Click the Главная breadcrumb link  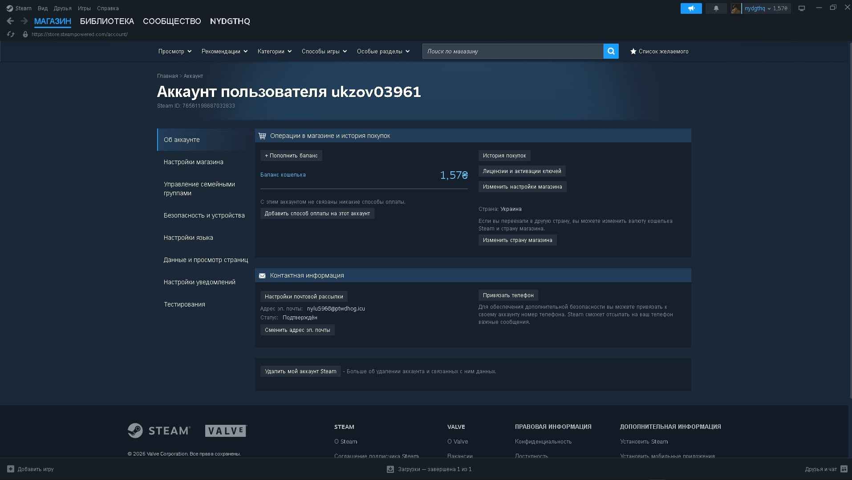tap(167, 76)
